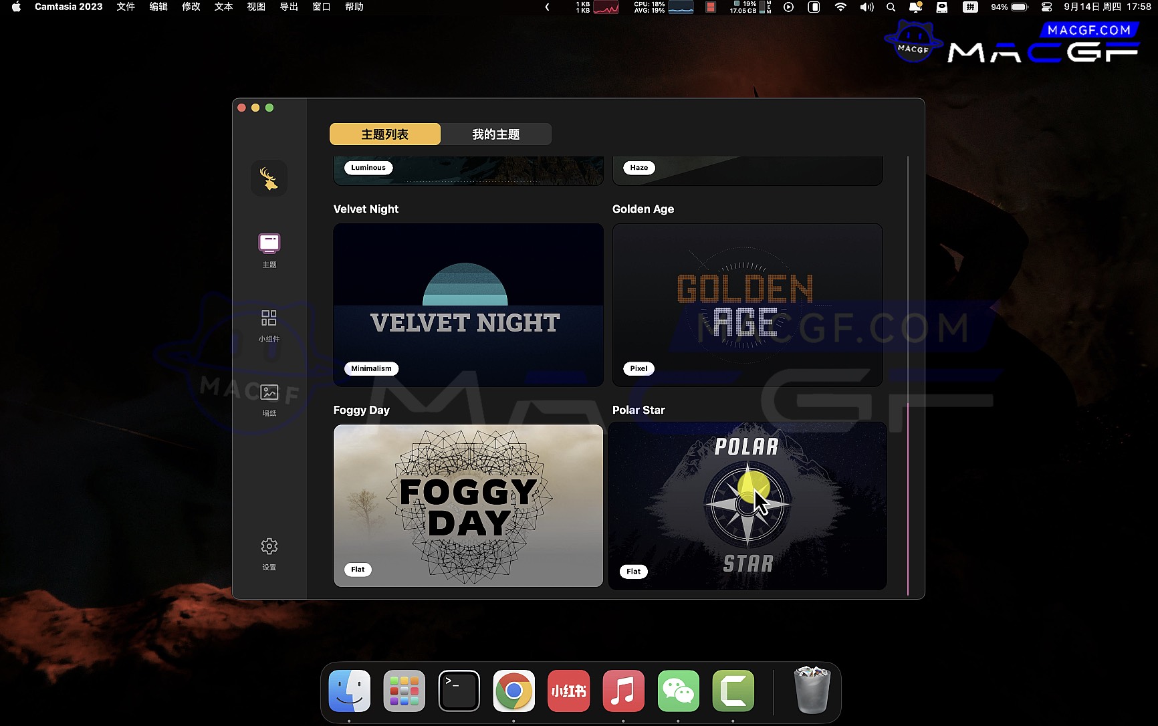The width and height of the screenshot is (1158, 726).
Task: Select the Velvet Night theme thumbnail
Action: pos(468,304)
